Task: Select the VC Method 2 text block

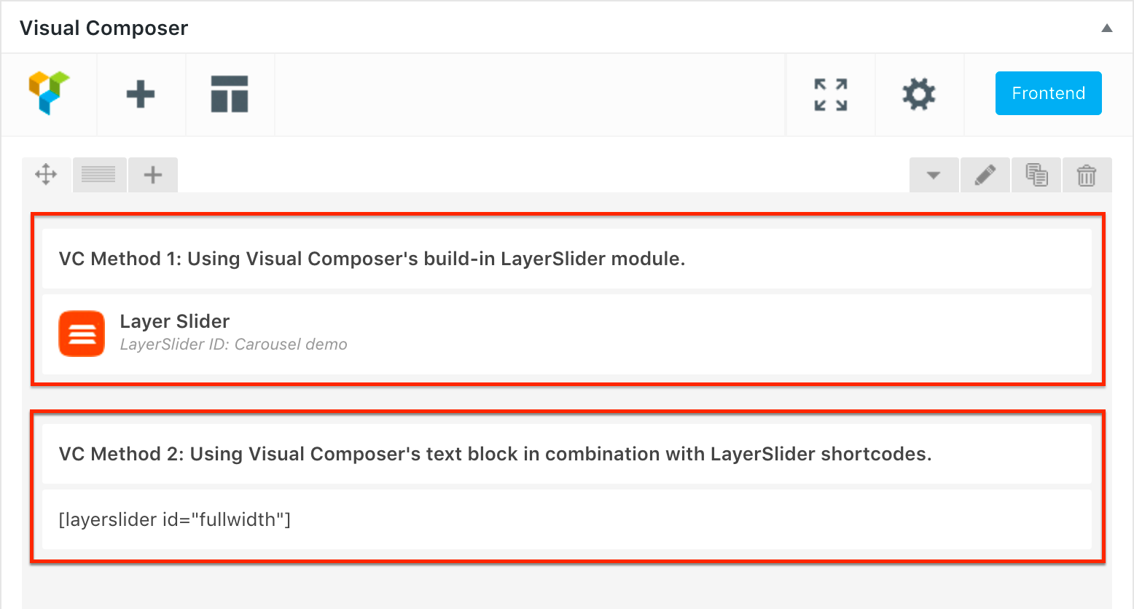Action: tap(567, 454)
